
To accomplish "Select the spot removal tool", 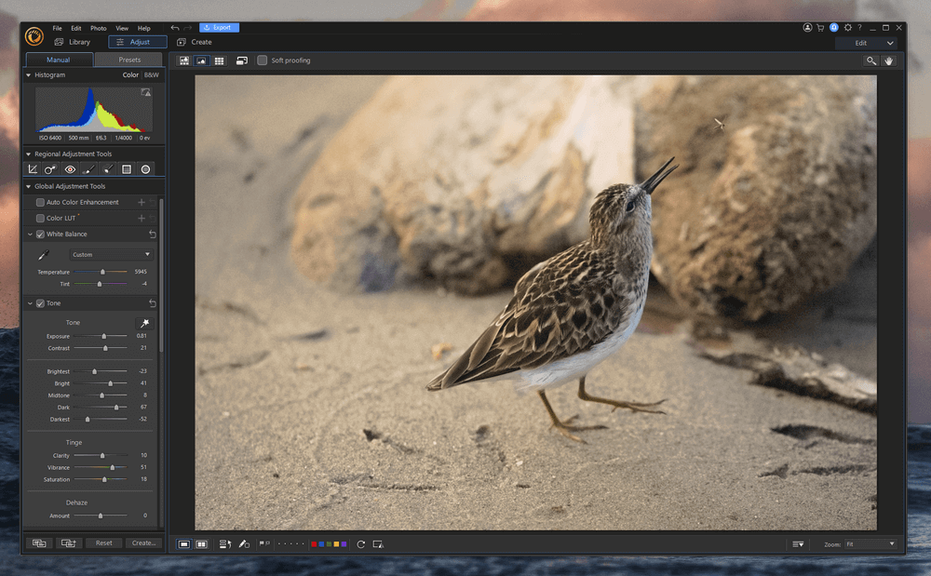I will [x=50, y=169].
